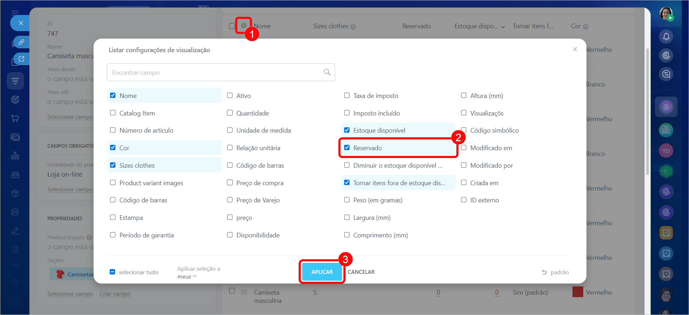Click the Criar campo link
The height and width of the screenshot is (315, 689).
(115, 294)
